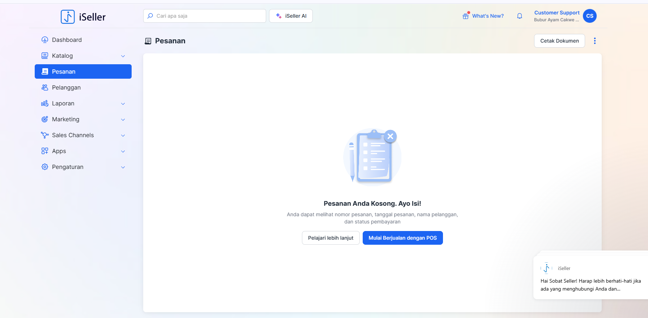
Task: Open Marketing menu item
Action: click(83, 119)
